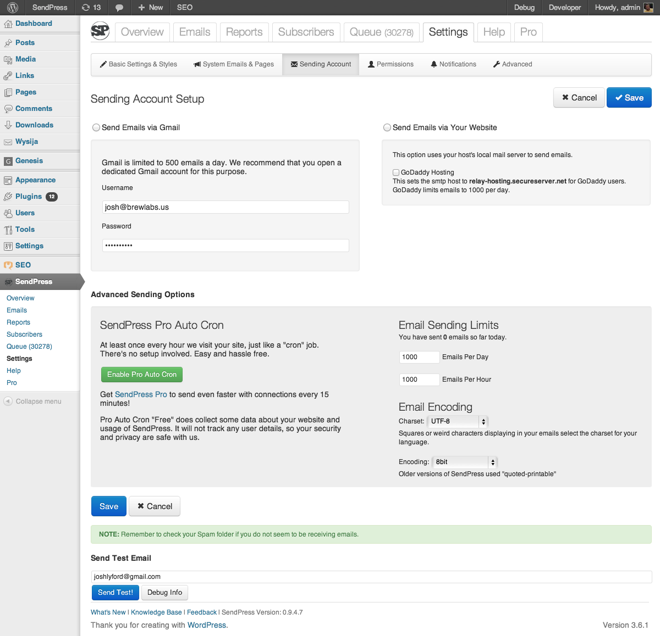
Task: Click the Links chain icon
Action: point(8,76)
